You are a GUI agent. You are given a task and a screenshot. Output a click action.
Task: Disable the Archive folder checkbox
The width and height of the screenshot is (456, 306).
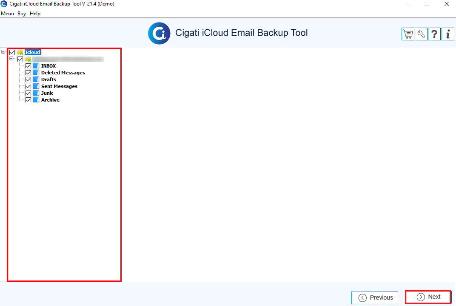[x=28, y=100]
